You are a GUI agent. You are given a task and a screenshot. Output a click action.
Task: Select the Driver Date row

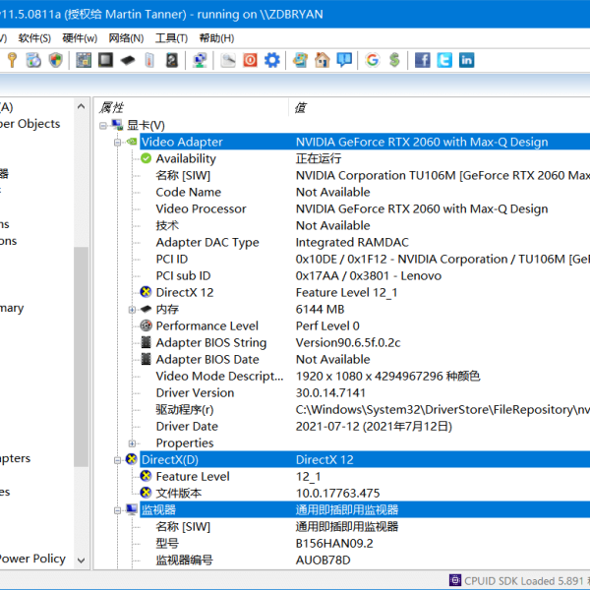click(x=365, y=426)
